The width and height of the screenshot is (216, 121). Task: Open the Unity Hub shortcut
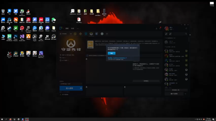click(x=3, y=29)
